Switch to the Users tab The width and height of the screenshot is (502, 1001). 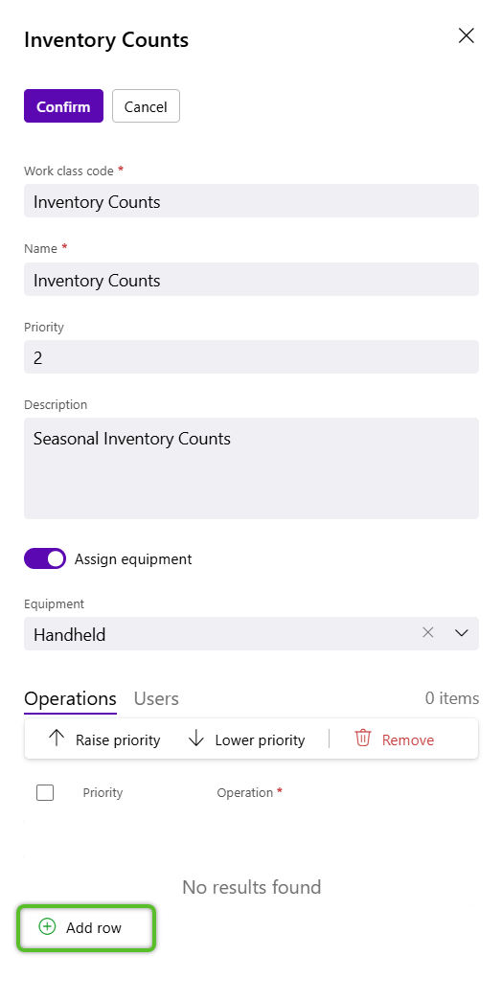point(156,698)
